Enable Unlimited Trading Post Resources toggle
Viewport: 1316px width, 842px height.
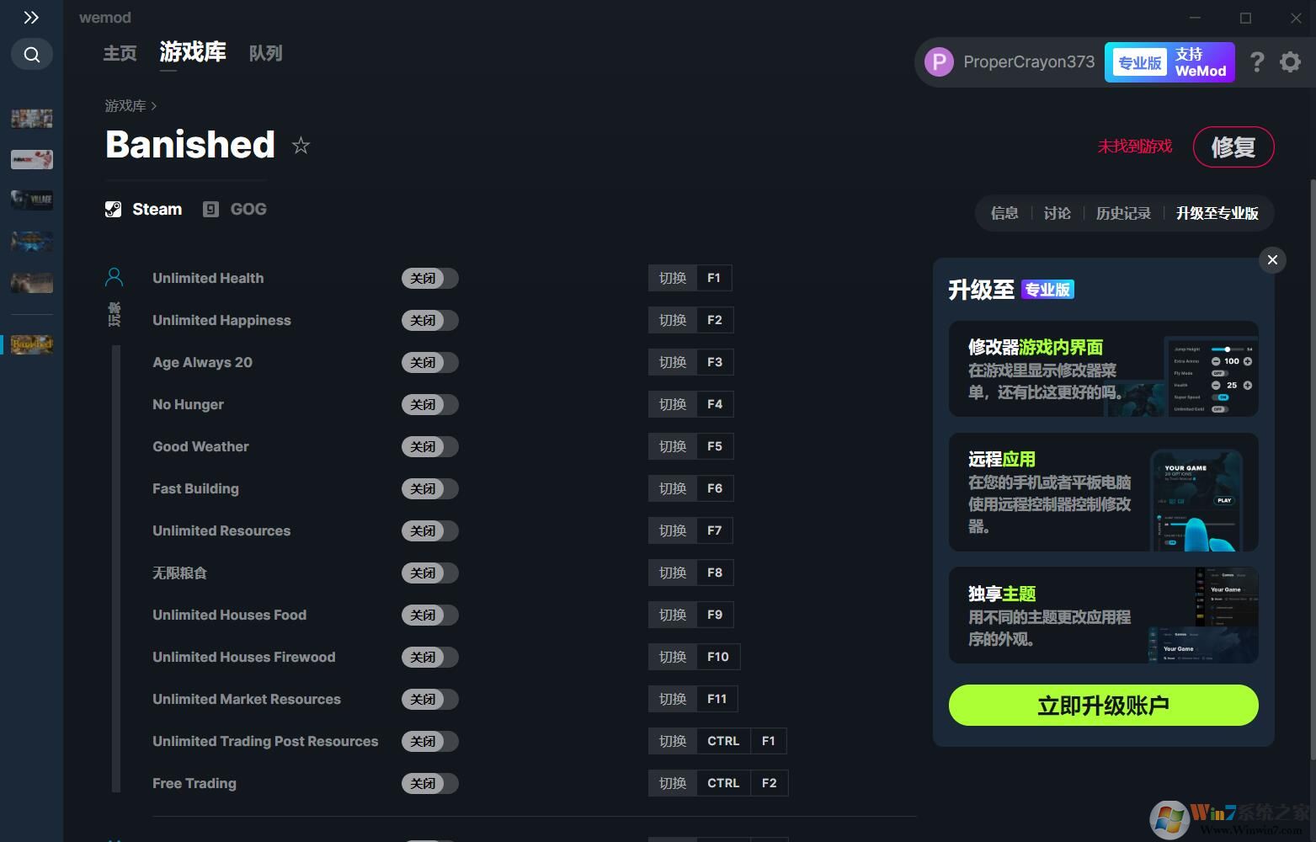point(429,742)
